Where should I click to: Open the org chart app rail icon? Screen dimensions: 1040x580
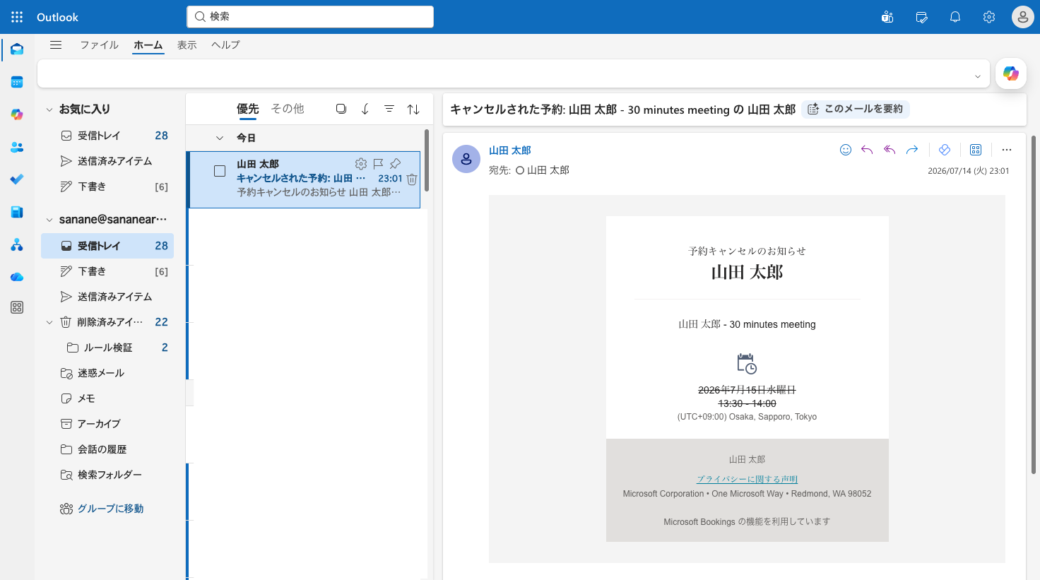[x=17, y=244]
